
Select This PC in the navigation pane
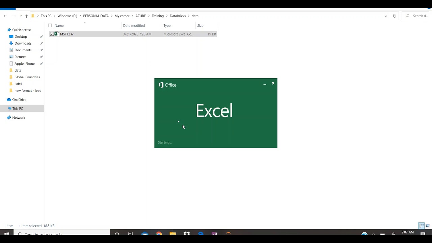point(18,108)
